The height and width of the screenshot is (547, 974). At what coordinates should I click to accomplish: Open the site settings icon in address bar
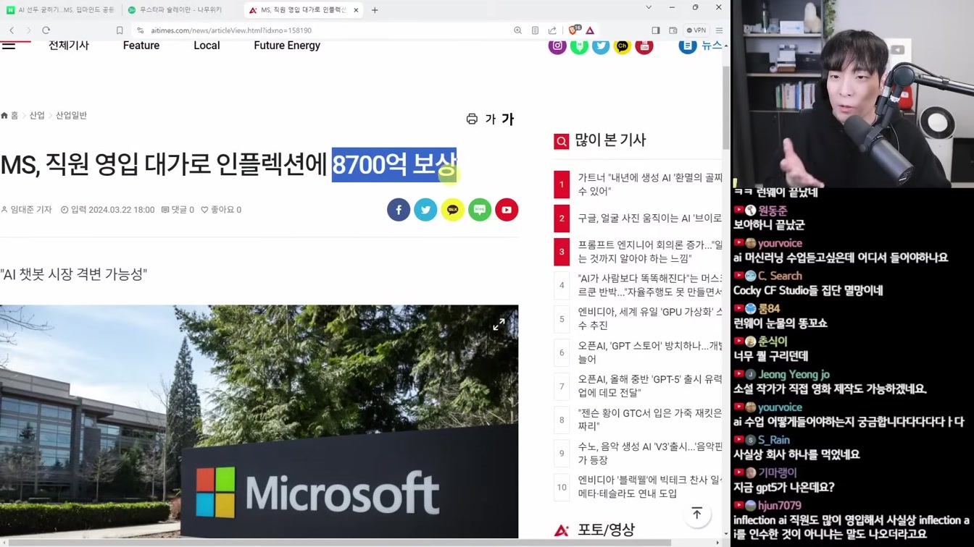click(141, 30)
